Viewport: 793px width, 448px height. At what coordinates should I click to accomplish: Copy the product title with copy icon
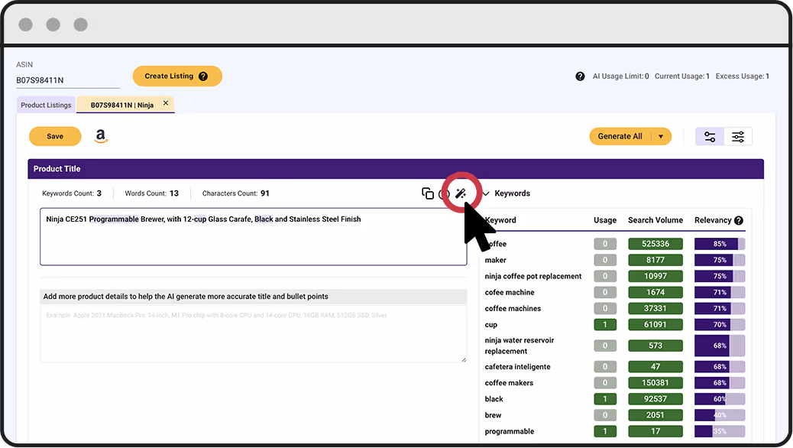pyautogui.click(x=428, y=193)
